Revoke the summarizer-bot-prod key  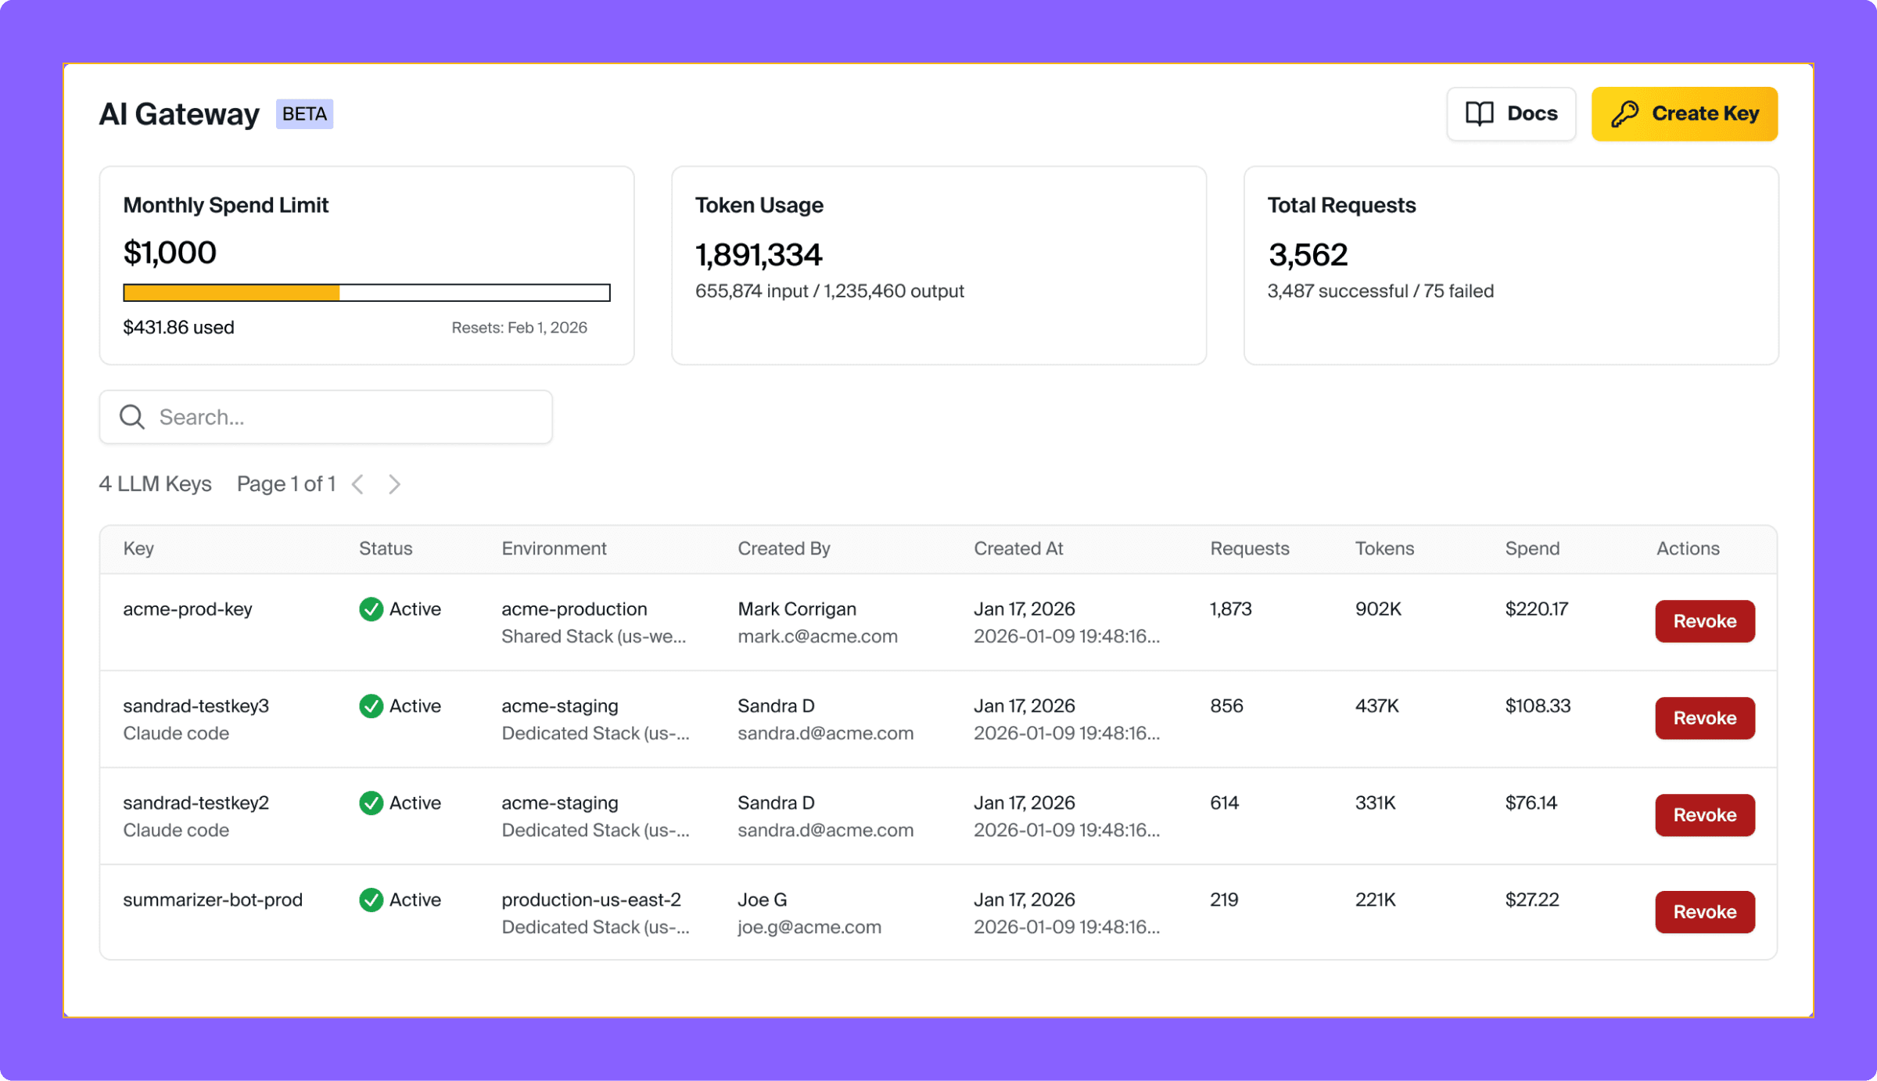pyautogui.click(x=1704, y=913)
